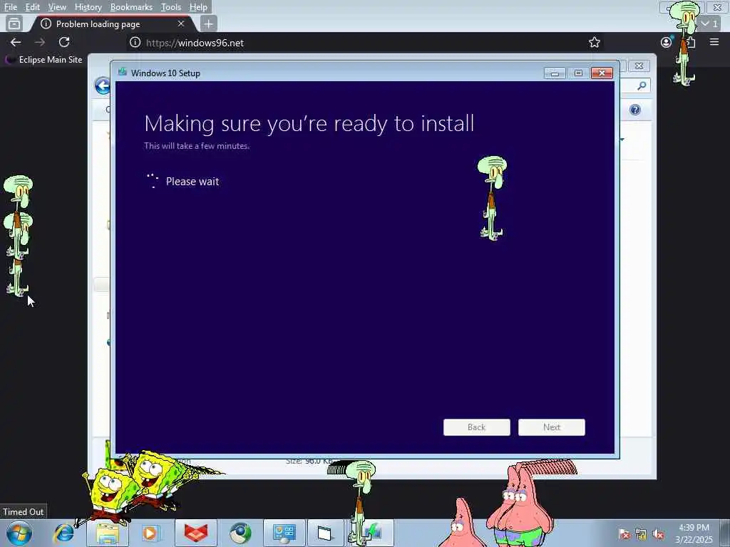This screenshot has width=730, height=547.
Task: Open the tab overview icon left of tabs
Action: point(14,24)
